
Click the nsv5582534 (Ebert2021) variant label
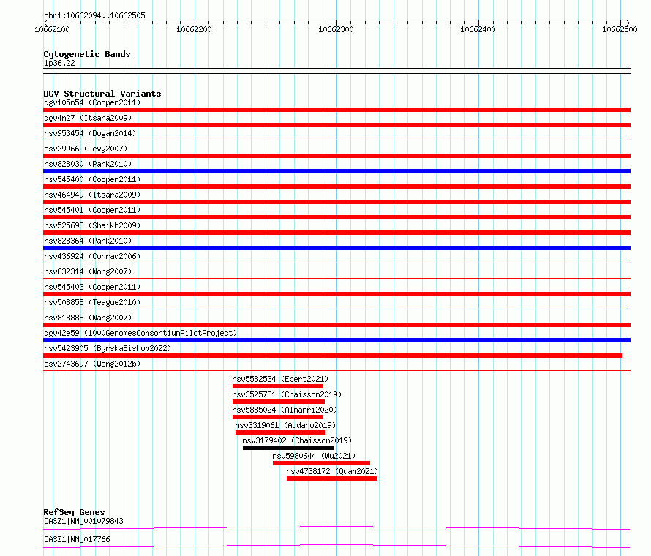(x=280, y=379)
